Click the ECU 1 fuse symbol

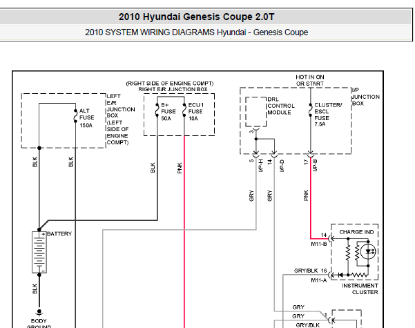pyautogui.click(x=184, y=110)
